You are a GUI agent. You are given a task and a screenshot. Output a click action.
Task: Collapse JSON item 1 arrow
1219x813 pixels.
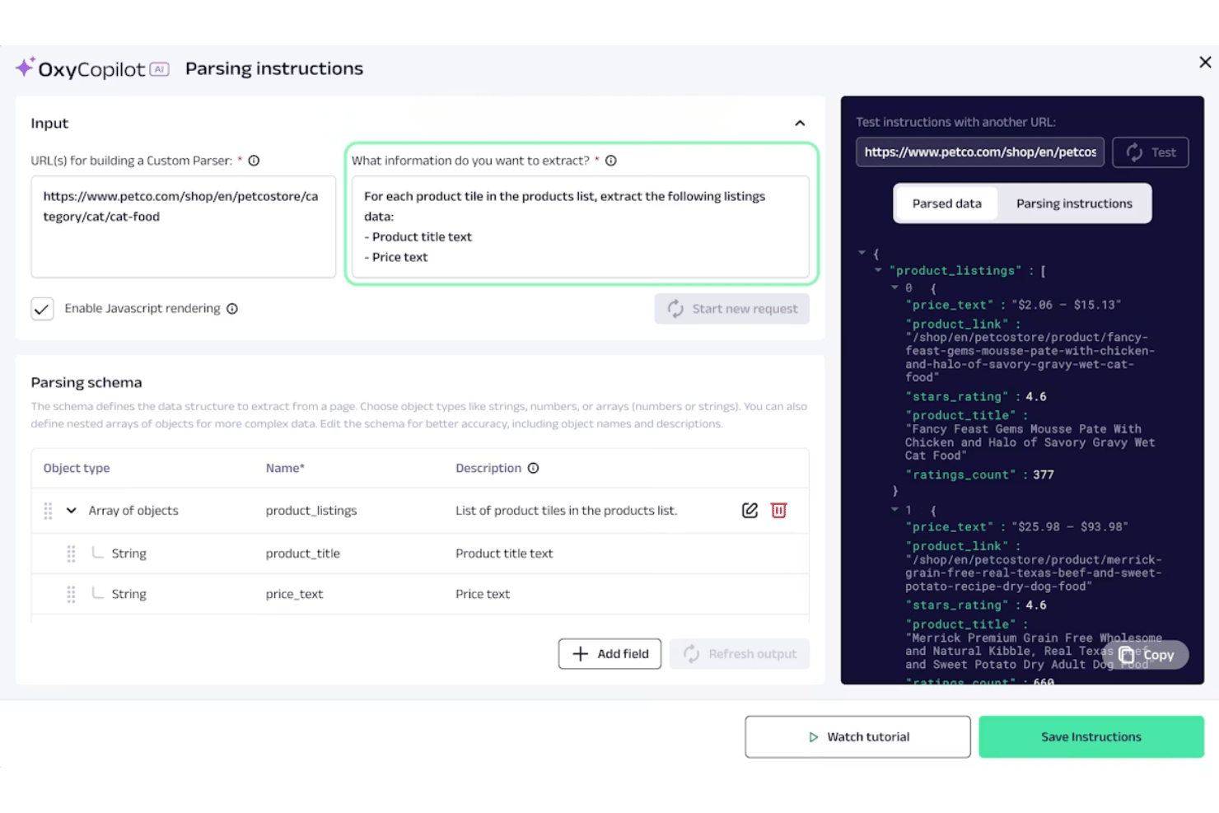click(894, 510)
